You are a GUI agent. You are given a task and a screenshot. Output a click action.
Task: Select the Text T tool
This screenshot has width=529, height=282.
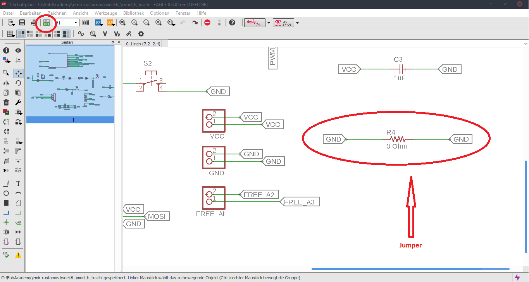18,183
